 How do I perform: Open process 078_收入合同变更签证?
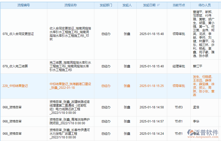pyautogui.click(x=18, y=34)
